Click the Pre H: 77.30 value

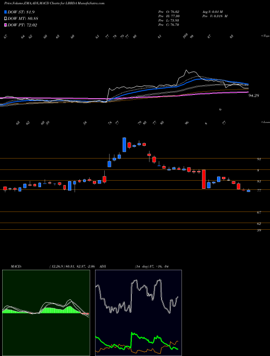click(169, 16)
